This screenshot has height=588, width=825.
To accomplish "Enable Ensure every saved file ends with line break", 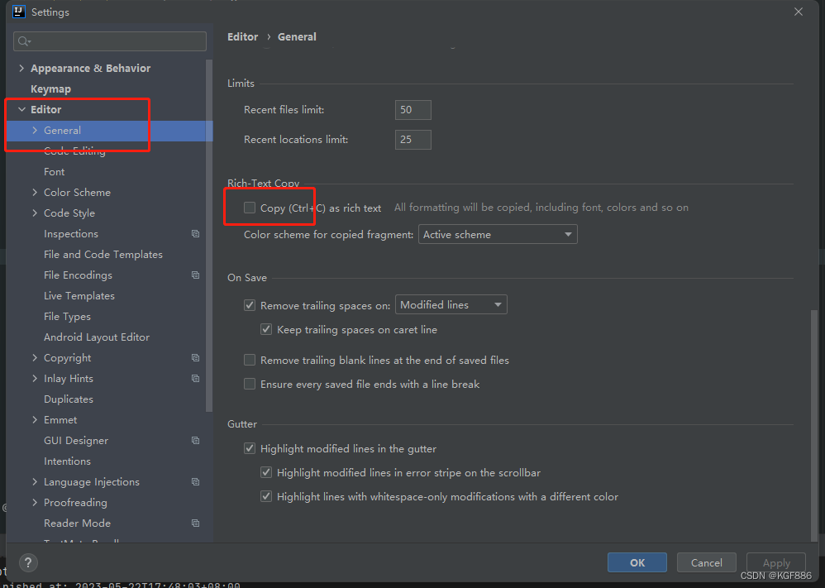I will (250, 385).
